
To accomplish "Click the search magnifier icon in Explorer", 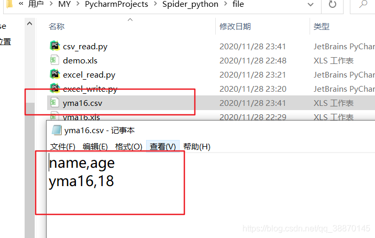I will 363,4.
